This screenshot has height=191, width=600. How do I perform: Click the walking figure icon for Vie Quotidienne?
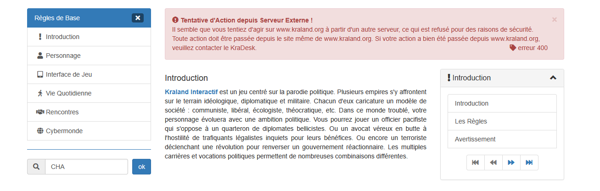tap(40, 93)
